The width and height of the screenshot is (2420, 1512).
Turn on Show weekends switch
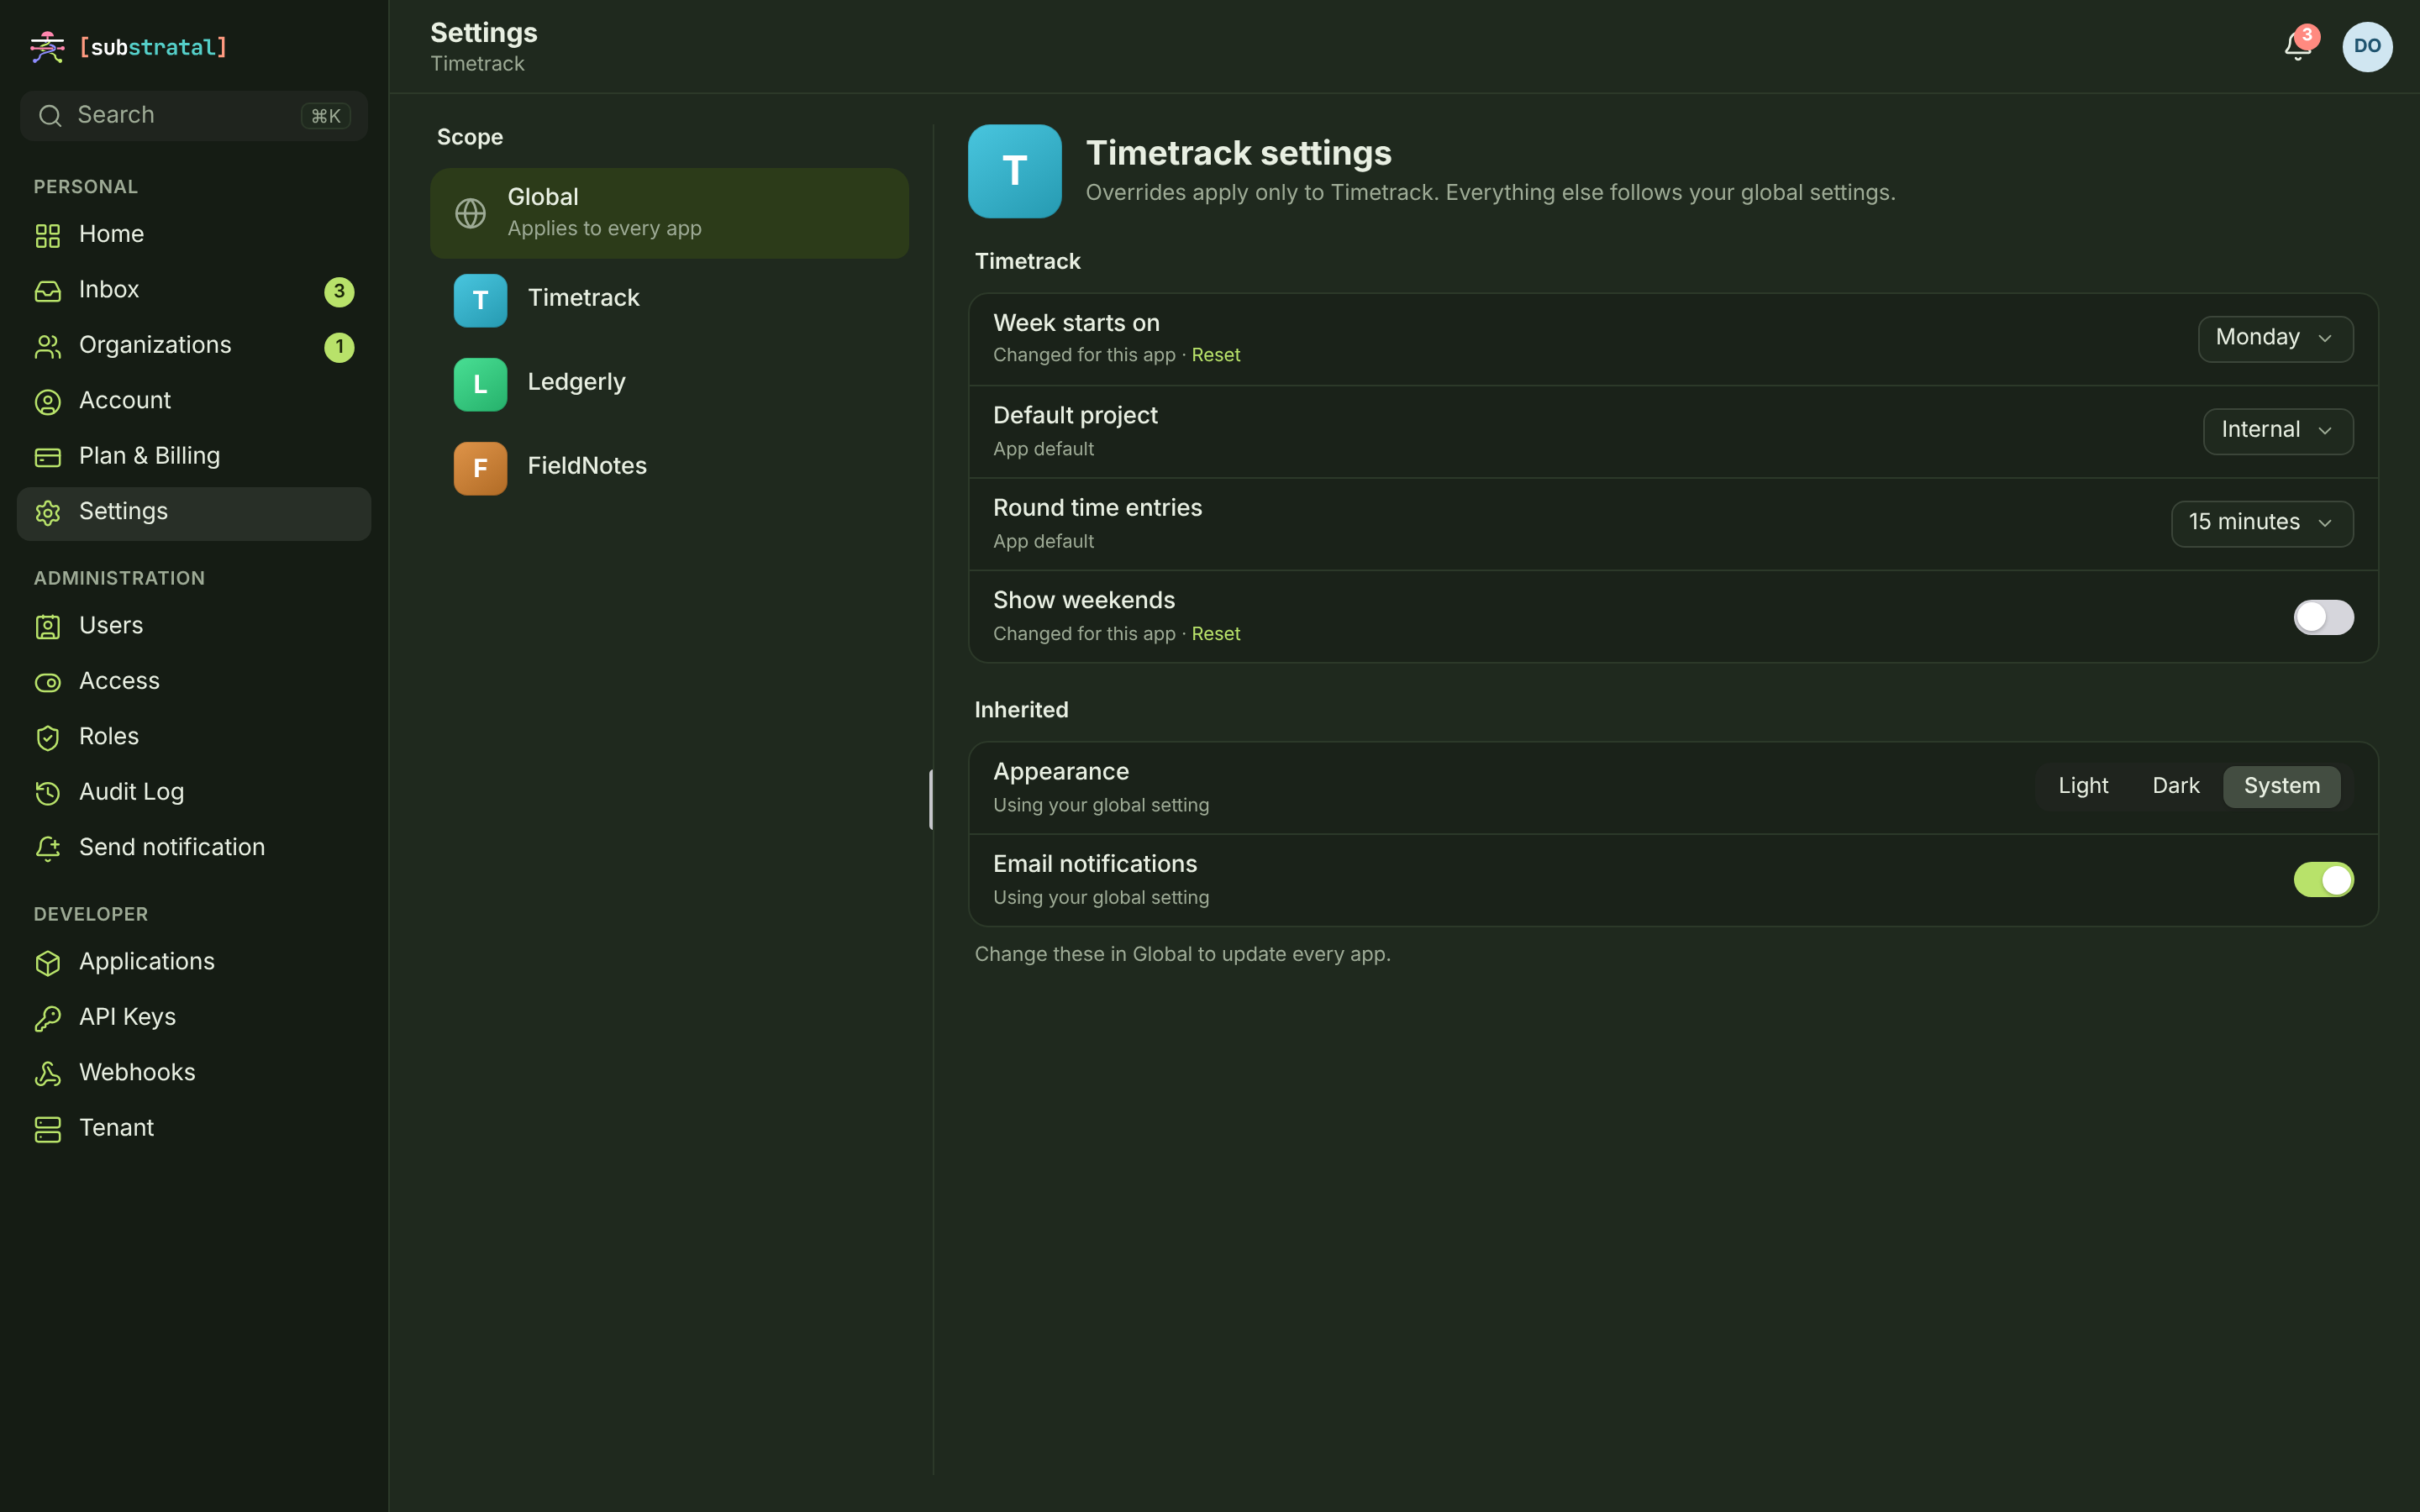coord(2323,617)
